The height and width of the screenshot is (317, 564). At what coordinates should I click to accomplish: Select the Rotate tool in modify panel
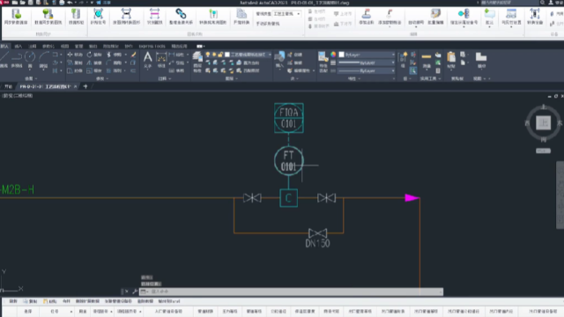pos(94,55)
